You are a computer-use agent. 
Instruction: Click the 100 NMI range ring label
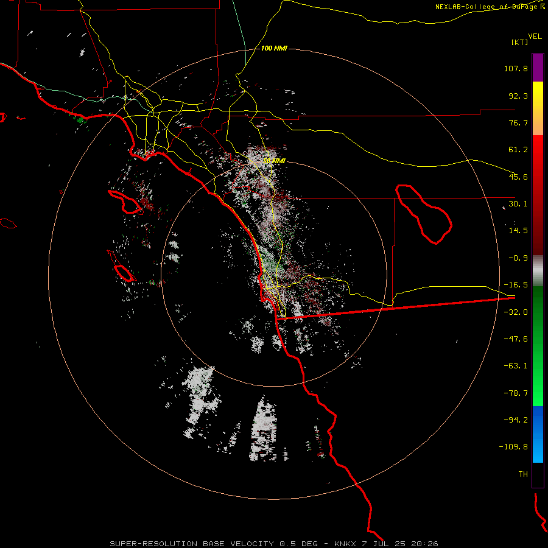point(274,48)
